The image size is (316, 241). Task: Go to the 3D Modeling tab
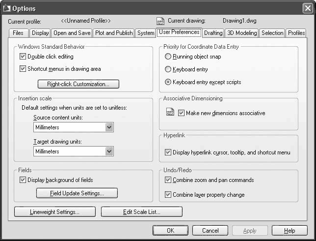[242, 33]
